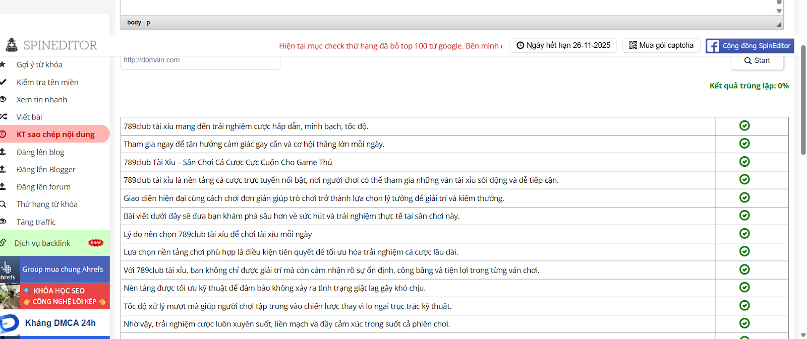Screen dimensions: 807x339
Task: Click the Kháng DMCA 24h banner
Action: 55,323
